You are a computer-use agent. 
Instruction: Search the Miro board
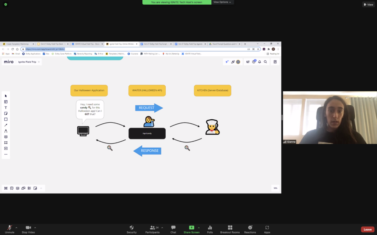pos(265,62)
